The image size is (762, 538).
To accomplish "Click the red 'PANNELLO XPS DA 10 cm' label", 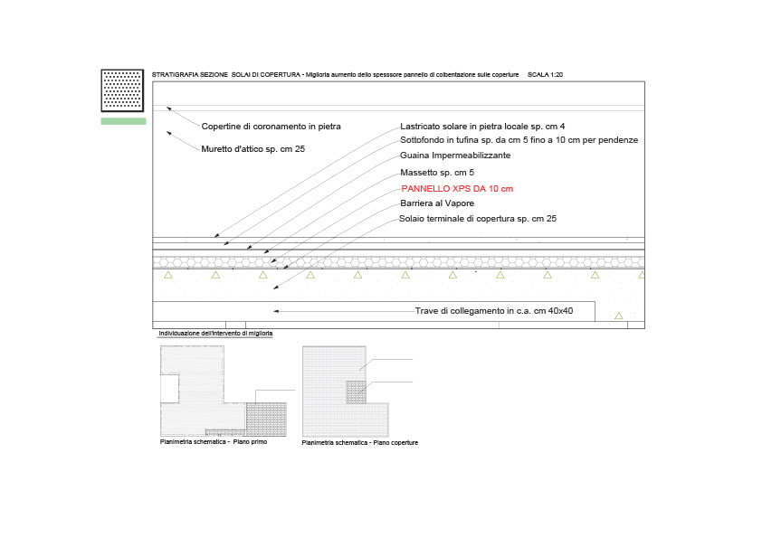I will pyautogui.click(x=456, y=188).
